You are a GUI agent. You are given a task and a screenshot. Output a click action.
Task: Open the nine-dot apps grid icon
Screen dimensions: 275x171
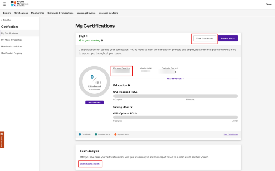(x=4, y=4)
